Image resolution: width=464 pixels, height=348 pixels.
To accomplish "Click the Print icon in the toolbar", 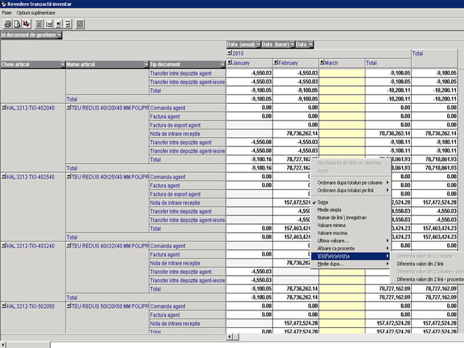I will [x=8, y=24].
